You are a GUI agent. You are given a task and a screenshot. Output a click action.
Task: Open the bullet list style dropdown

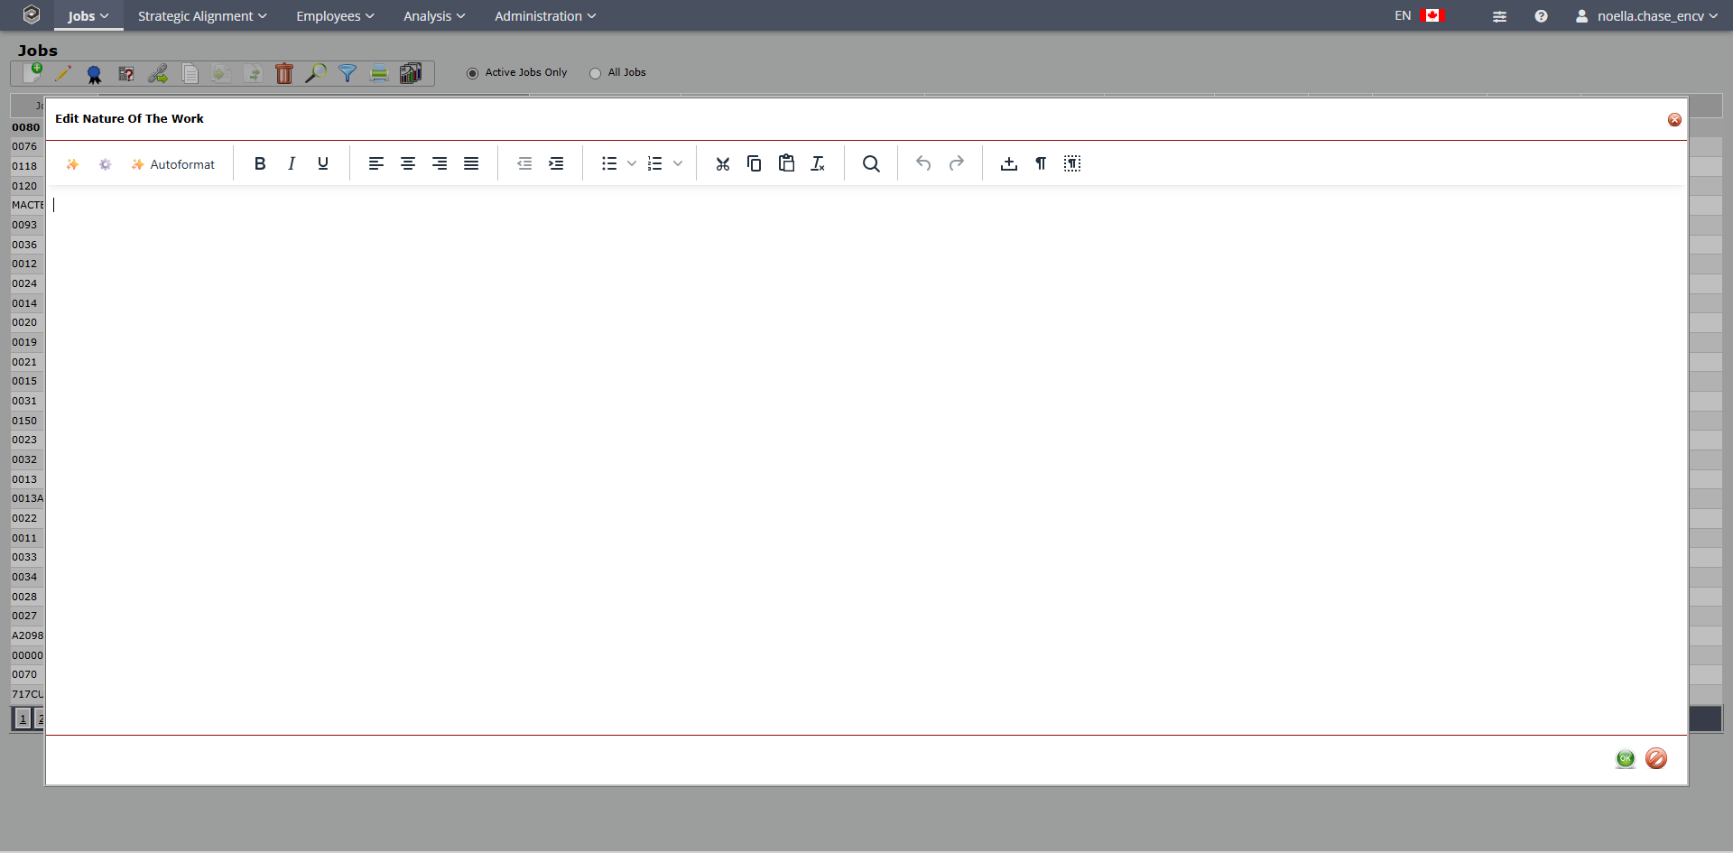(x=631, y=163)
